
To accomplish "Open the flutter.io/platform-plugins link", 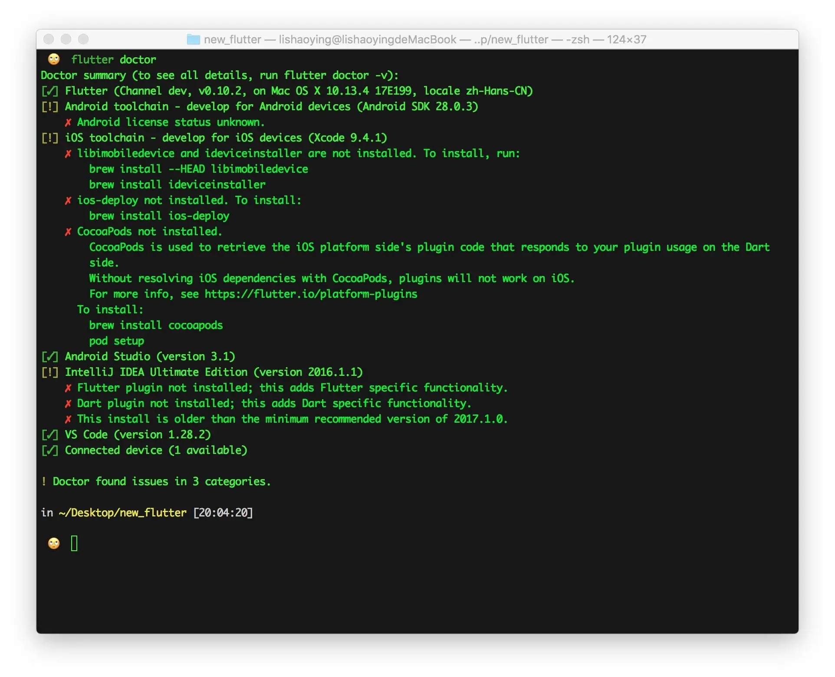I will pos(311,294).
